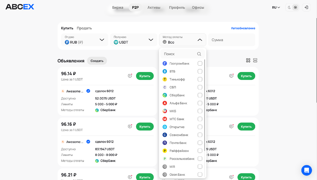Screen dimensions: 317x180
Task: Check the ВТБ checkbox
Action: pos(200,71)
